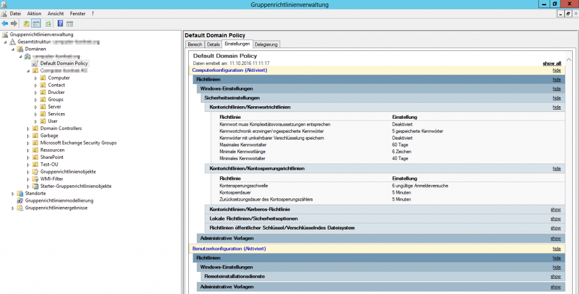This screenshot has width=579, height=294.
Task: Select the Einstellungen tab
Action: (x=237, y=44)
